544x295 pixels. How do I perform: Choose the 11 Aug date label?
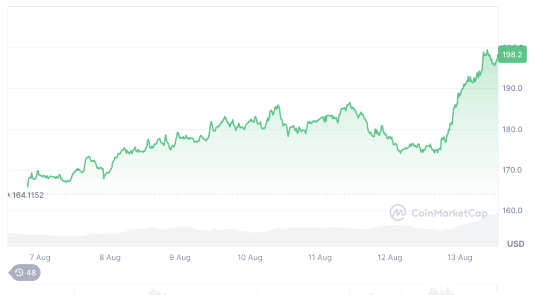(320, 257)
